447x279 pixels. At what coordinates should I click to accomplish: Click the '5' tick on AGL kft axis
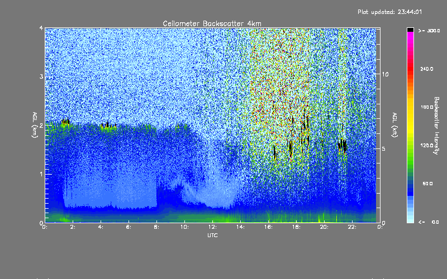tap(384, 148)
